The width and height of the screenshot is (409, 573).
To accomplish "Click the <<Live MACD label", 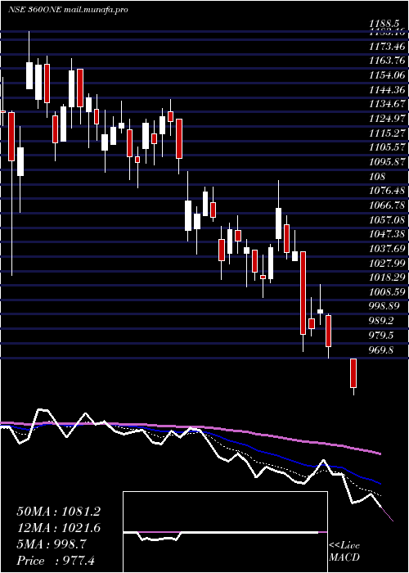I will click(344, 551).
